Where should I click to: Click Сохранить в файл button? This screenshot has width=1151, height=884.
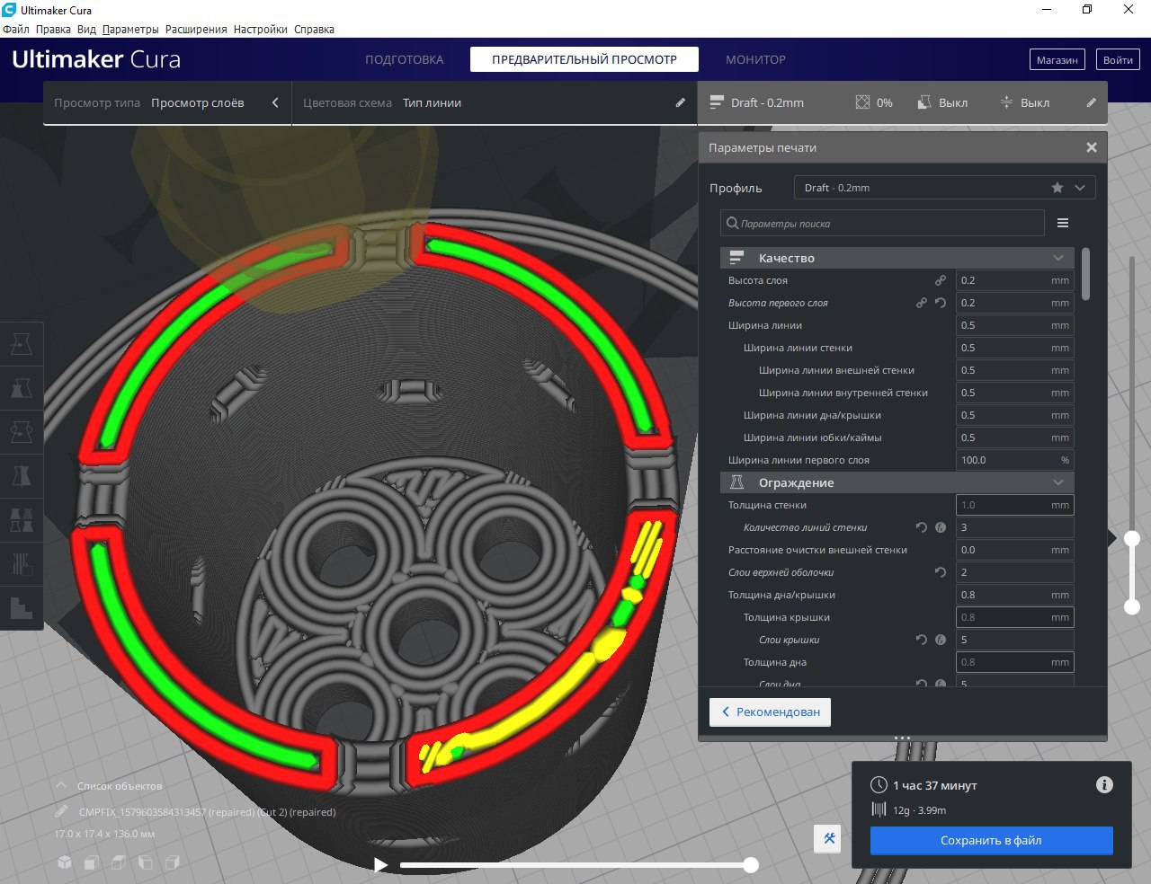[991, 840]
